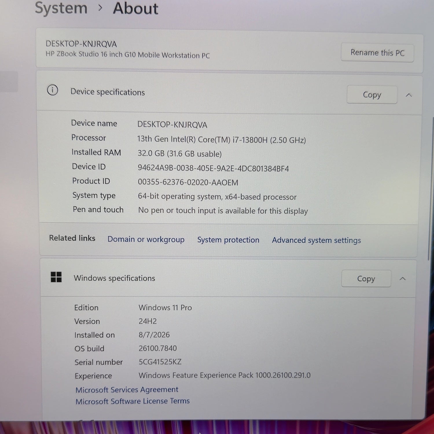This screenshot has width=434, height=434.
Task: Select the Version value 24H2
Action: [148, 321]
